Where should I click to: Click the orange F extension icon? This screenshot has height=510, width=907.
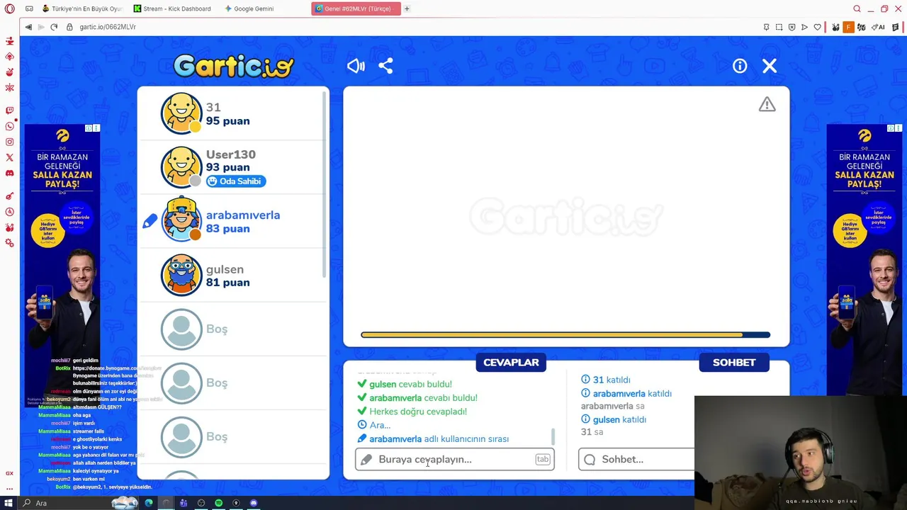click(x=848, y=27)
